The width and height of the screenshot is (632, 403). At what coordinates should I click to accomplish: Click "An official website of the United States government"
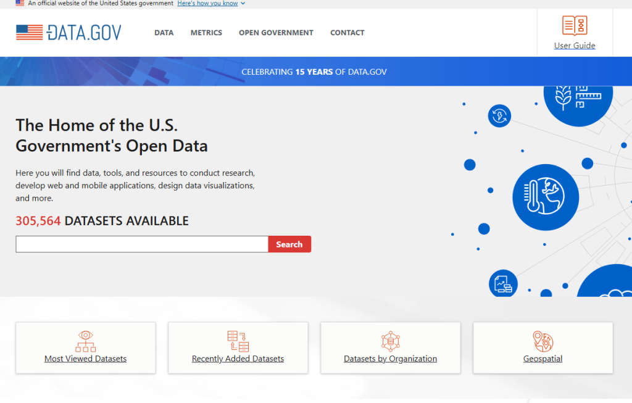tap(101, 3)
